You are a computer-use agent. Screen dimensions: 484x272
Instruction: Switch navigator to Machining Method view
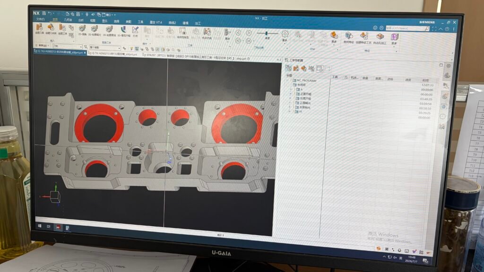(x=311, y=69)
